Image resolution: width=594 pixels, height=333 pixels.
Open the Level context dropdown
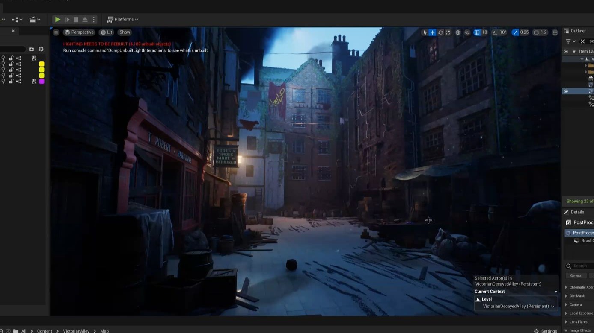(x=518, y=306)
